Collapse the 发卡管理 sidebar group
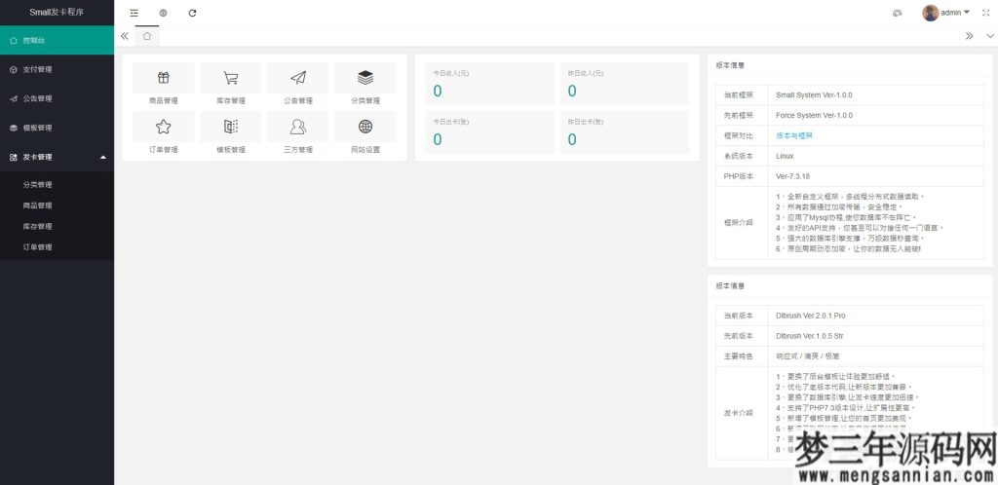This screenshot has width=998, height=485. click(57, 157)
